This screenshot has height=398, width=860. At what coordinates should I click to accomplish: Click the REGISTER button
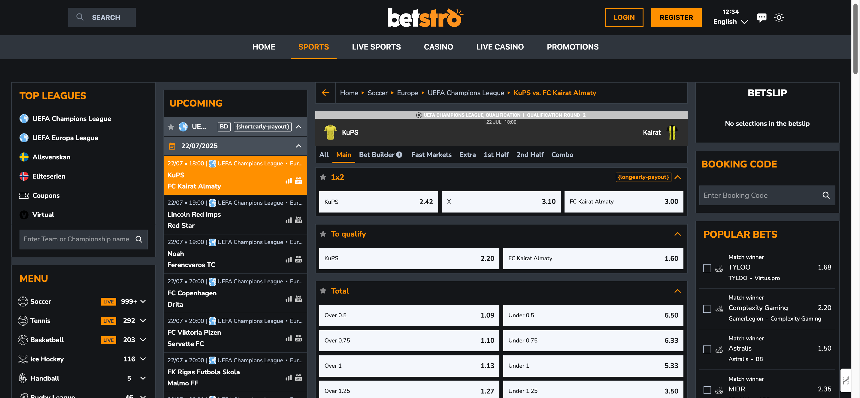[676, 17]
